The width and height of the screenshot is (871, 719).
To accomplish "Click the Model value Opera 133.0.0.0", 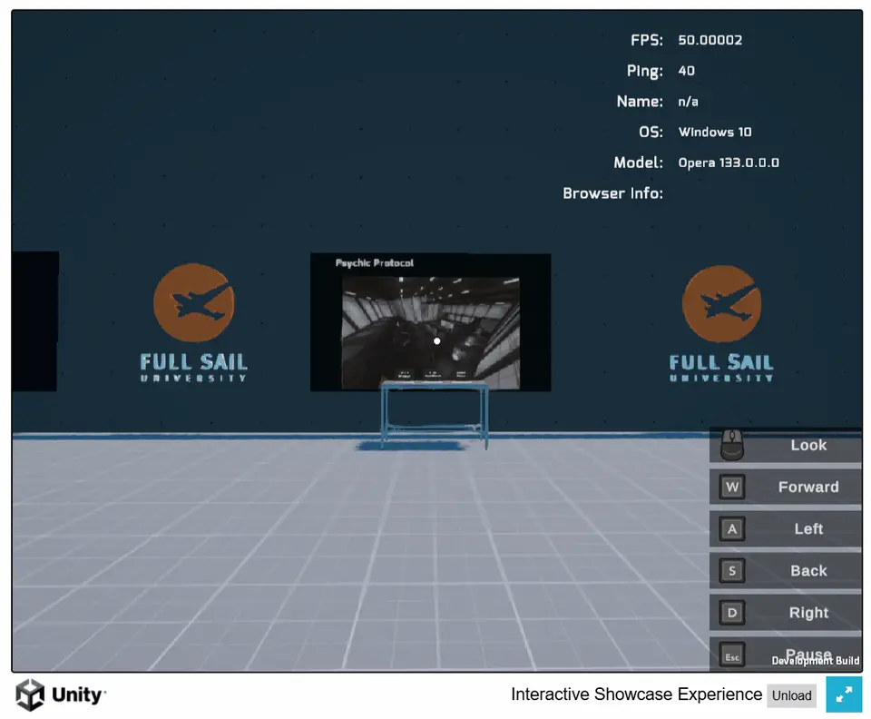I will [x=729, y=163].
